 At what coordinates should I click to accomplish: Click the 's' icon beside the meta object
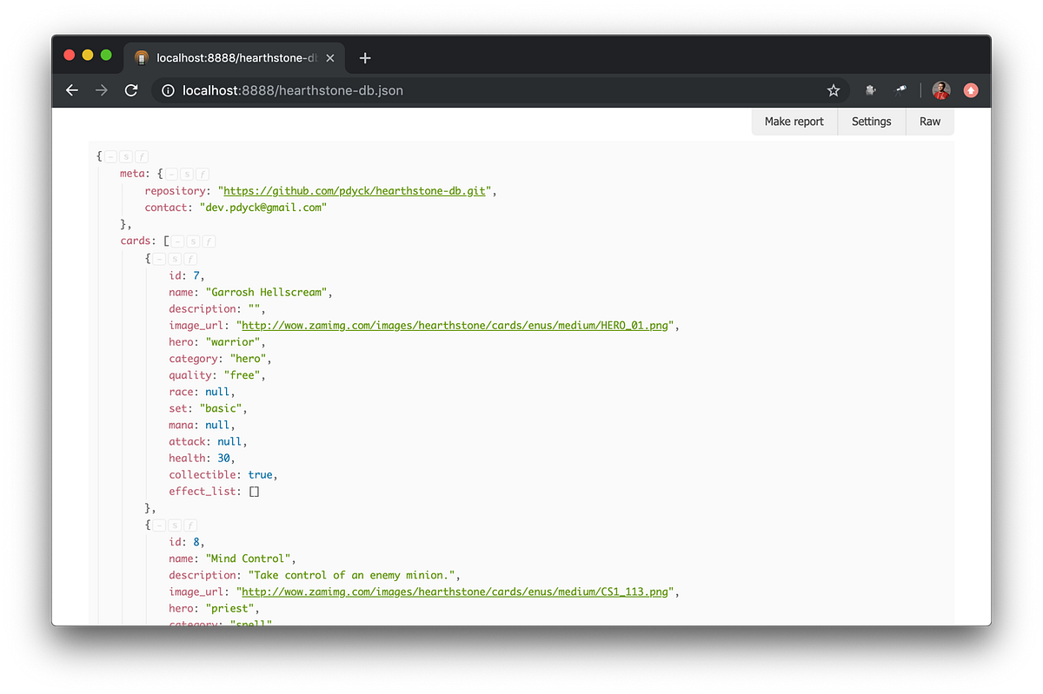pos(186,173)
